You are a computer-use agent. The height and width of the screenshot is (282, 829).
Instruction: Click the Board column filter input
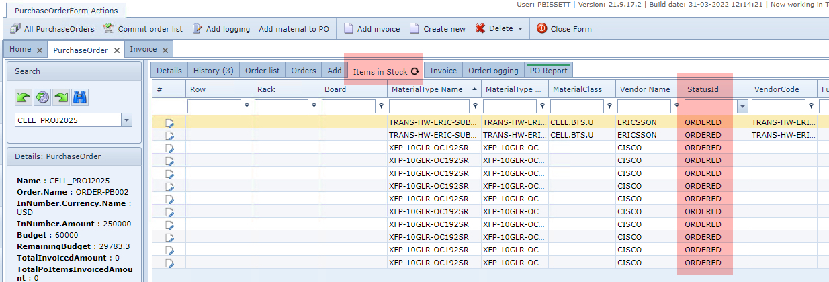pos(348,107)
